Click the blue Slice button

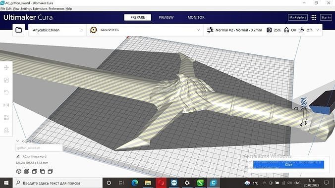point(288,165)
